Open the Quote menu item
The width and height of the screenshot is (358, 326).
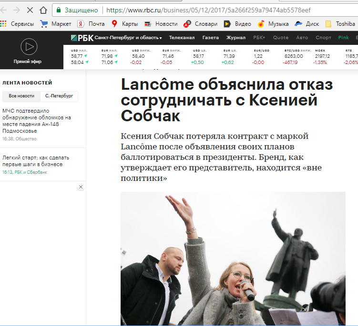281,38
